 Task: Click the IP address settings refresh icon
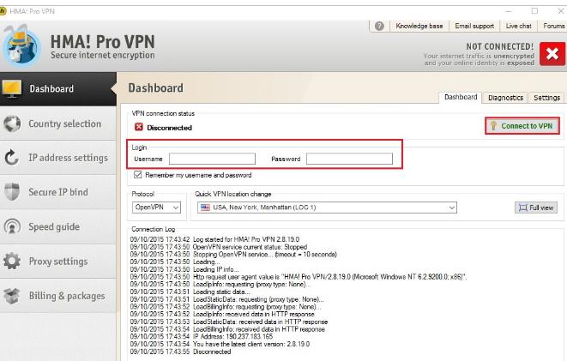tap(12, 158)
